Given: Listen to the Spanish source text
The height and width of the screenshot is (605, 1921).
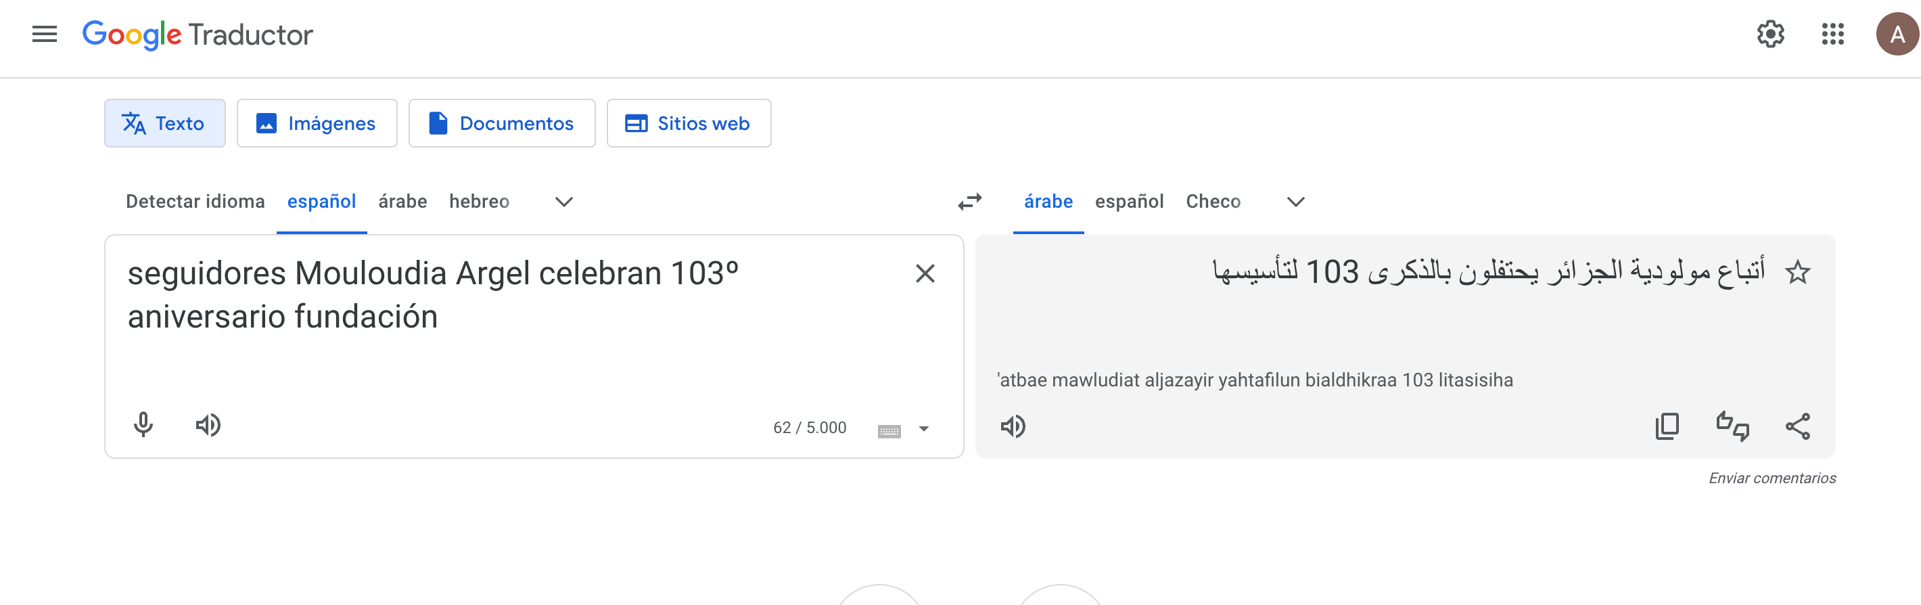Looking at the screenshot, I should (208, 425).
